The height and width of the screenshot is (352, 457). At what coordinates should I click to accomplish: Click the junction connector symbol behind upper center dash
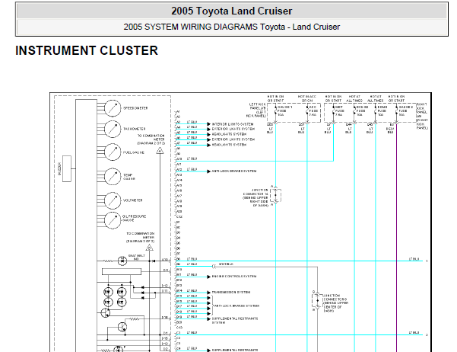(x=317, y=300)
